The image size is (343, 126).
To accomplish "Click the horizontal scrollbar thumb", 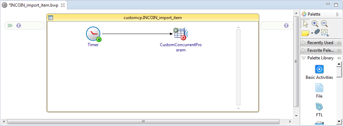I will pyautogui.click(x=143, y=121).
